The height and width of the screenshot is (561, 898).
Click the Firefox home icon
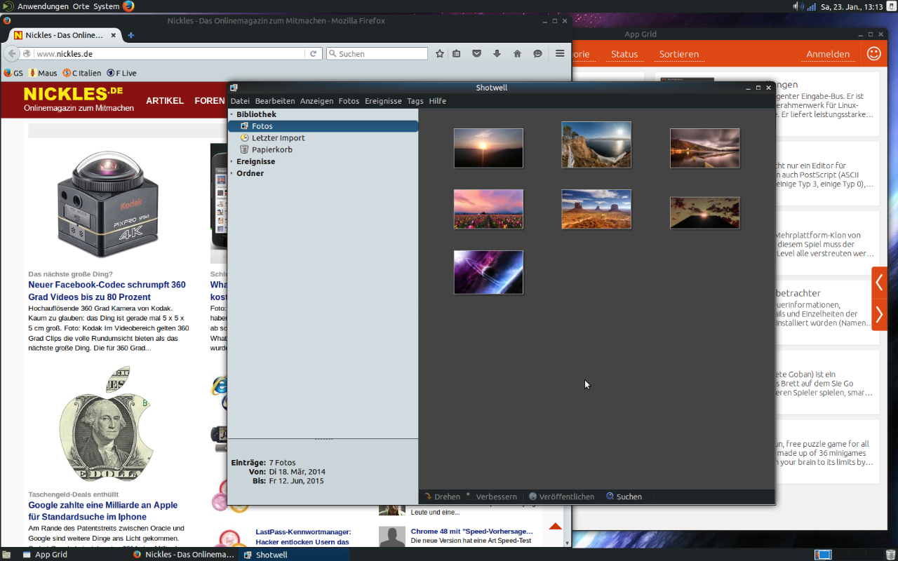517,53
